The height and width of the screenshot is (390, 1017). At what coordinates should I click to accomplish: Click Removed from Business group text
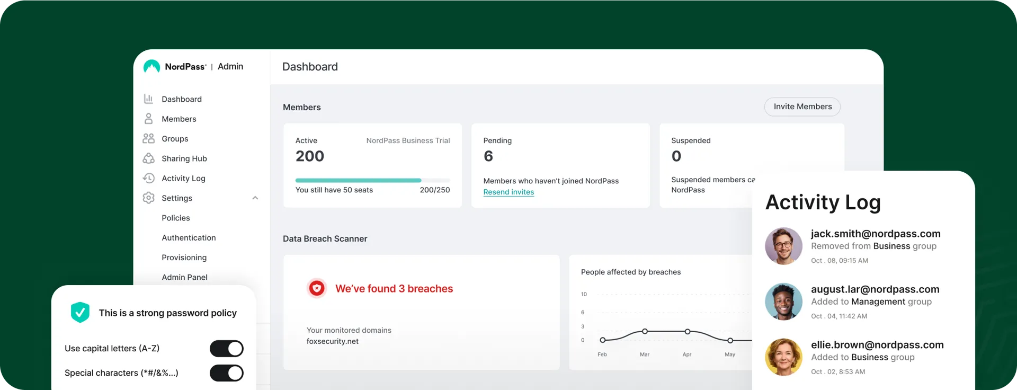pos(873,246)
